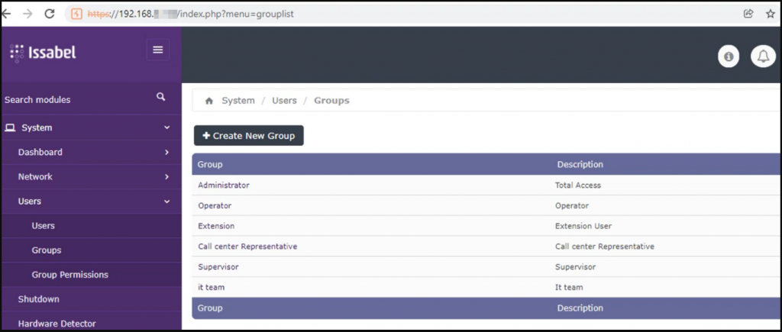Collapse the System menu section
Screen dimensions: 782x332
pyautogui.click(x=167, y=127)
